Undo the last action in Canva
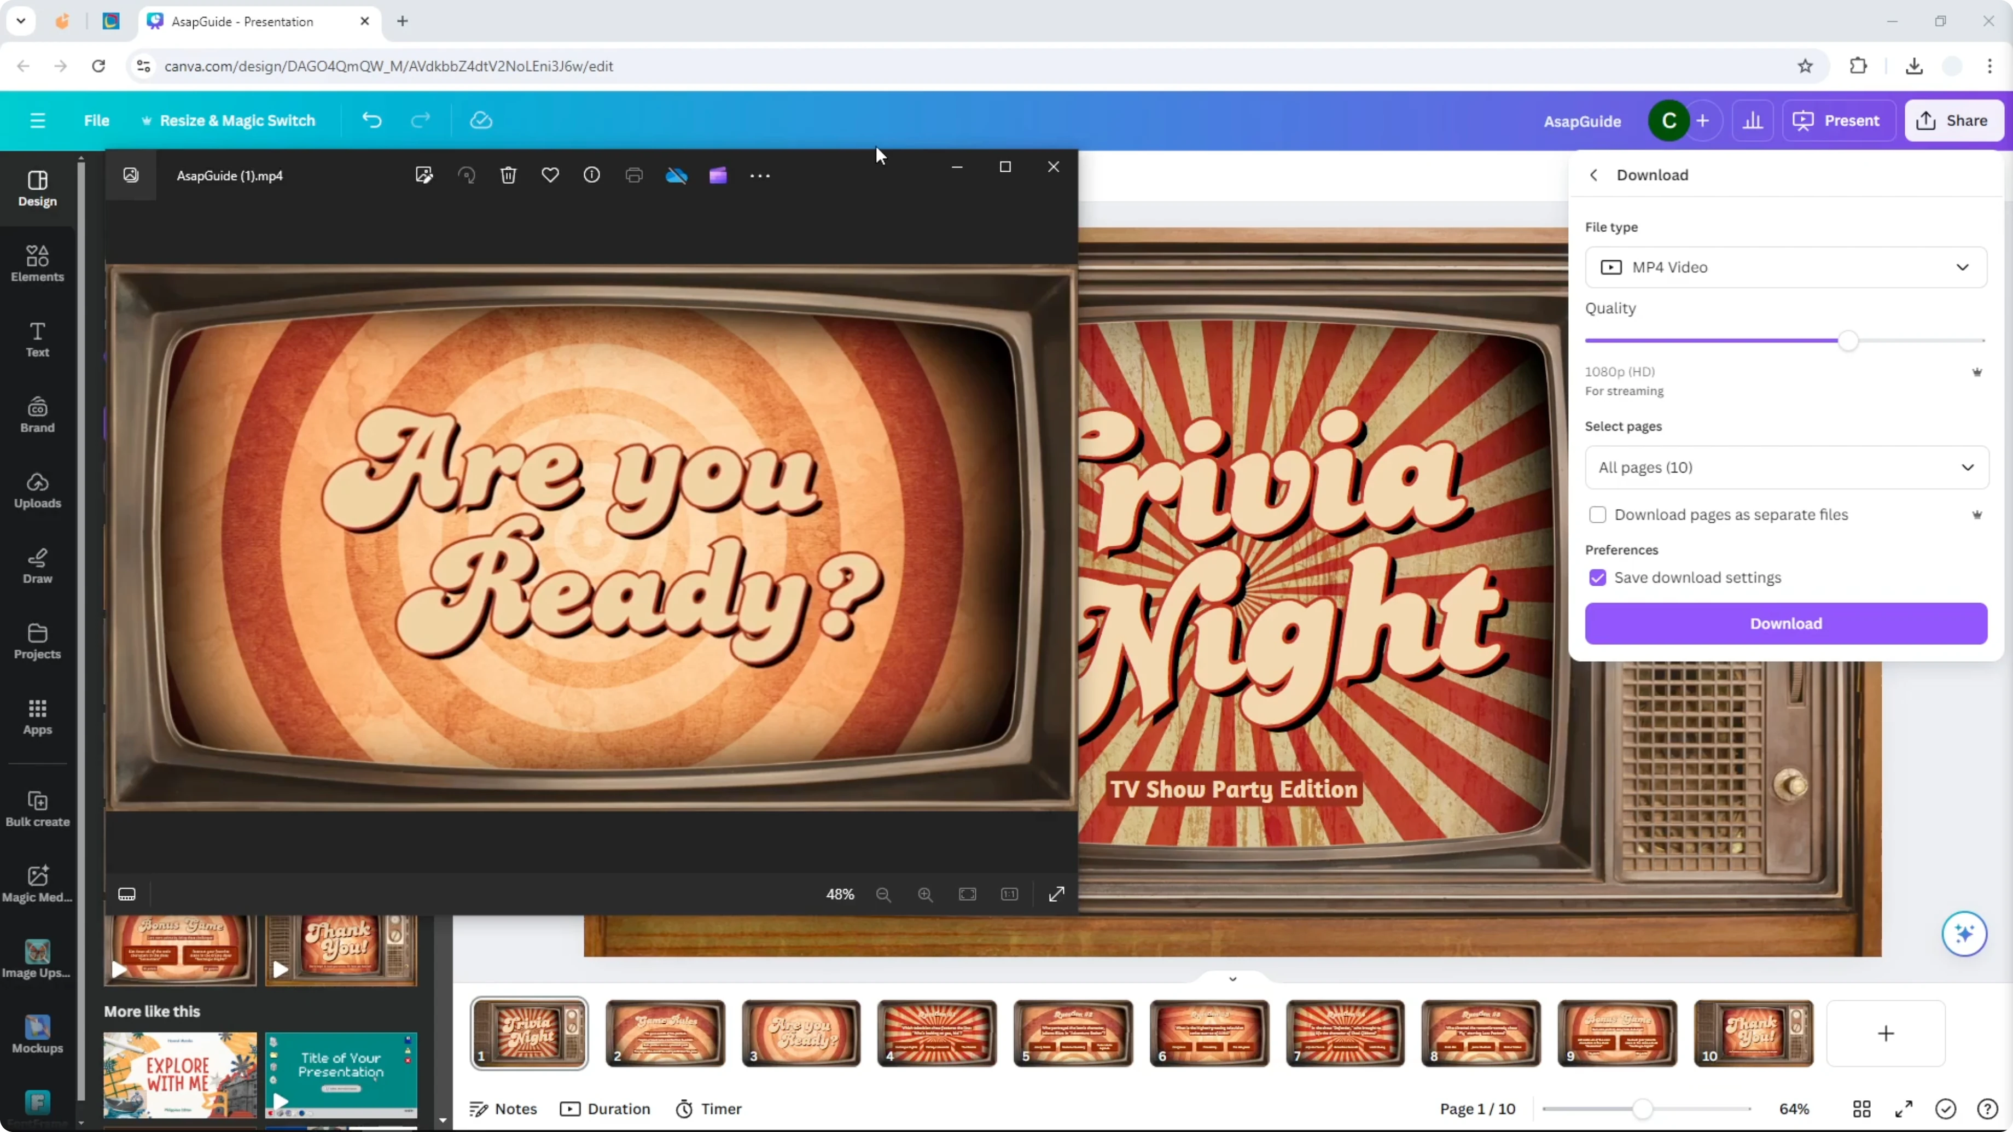Screen dimensions: 2013x1132 [x=372, y=120]
